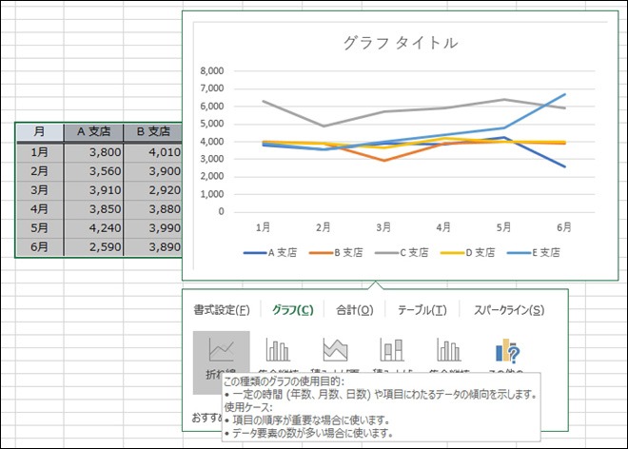This screenshot has height=449, width=628.
Task: Click the clustered column icon left of その他
Action: point(447,350)
